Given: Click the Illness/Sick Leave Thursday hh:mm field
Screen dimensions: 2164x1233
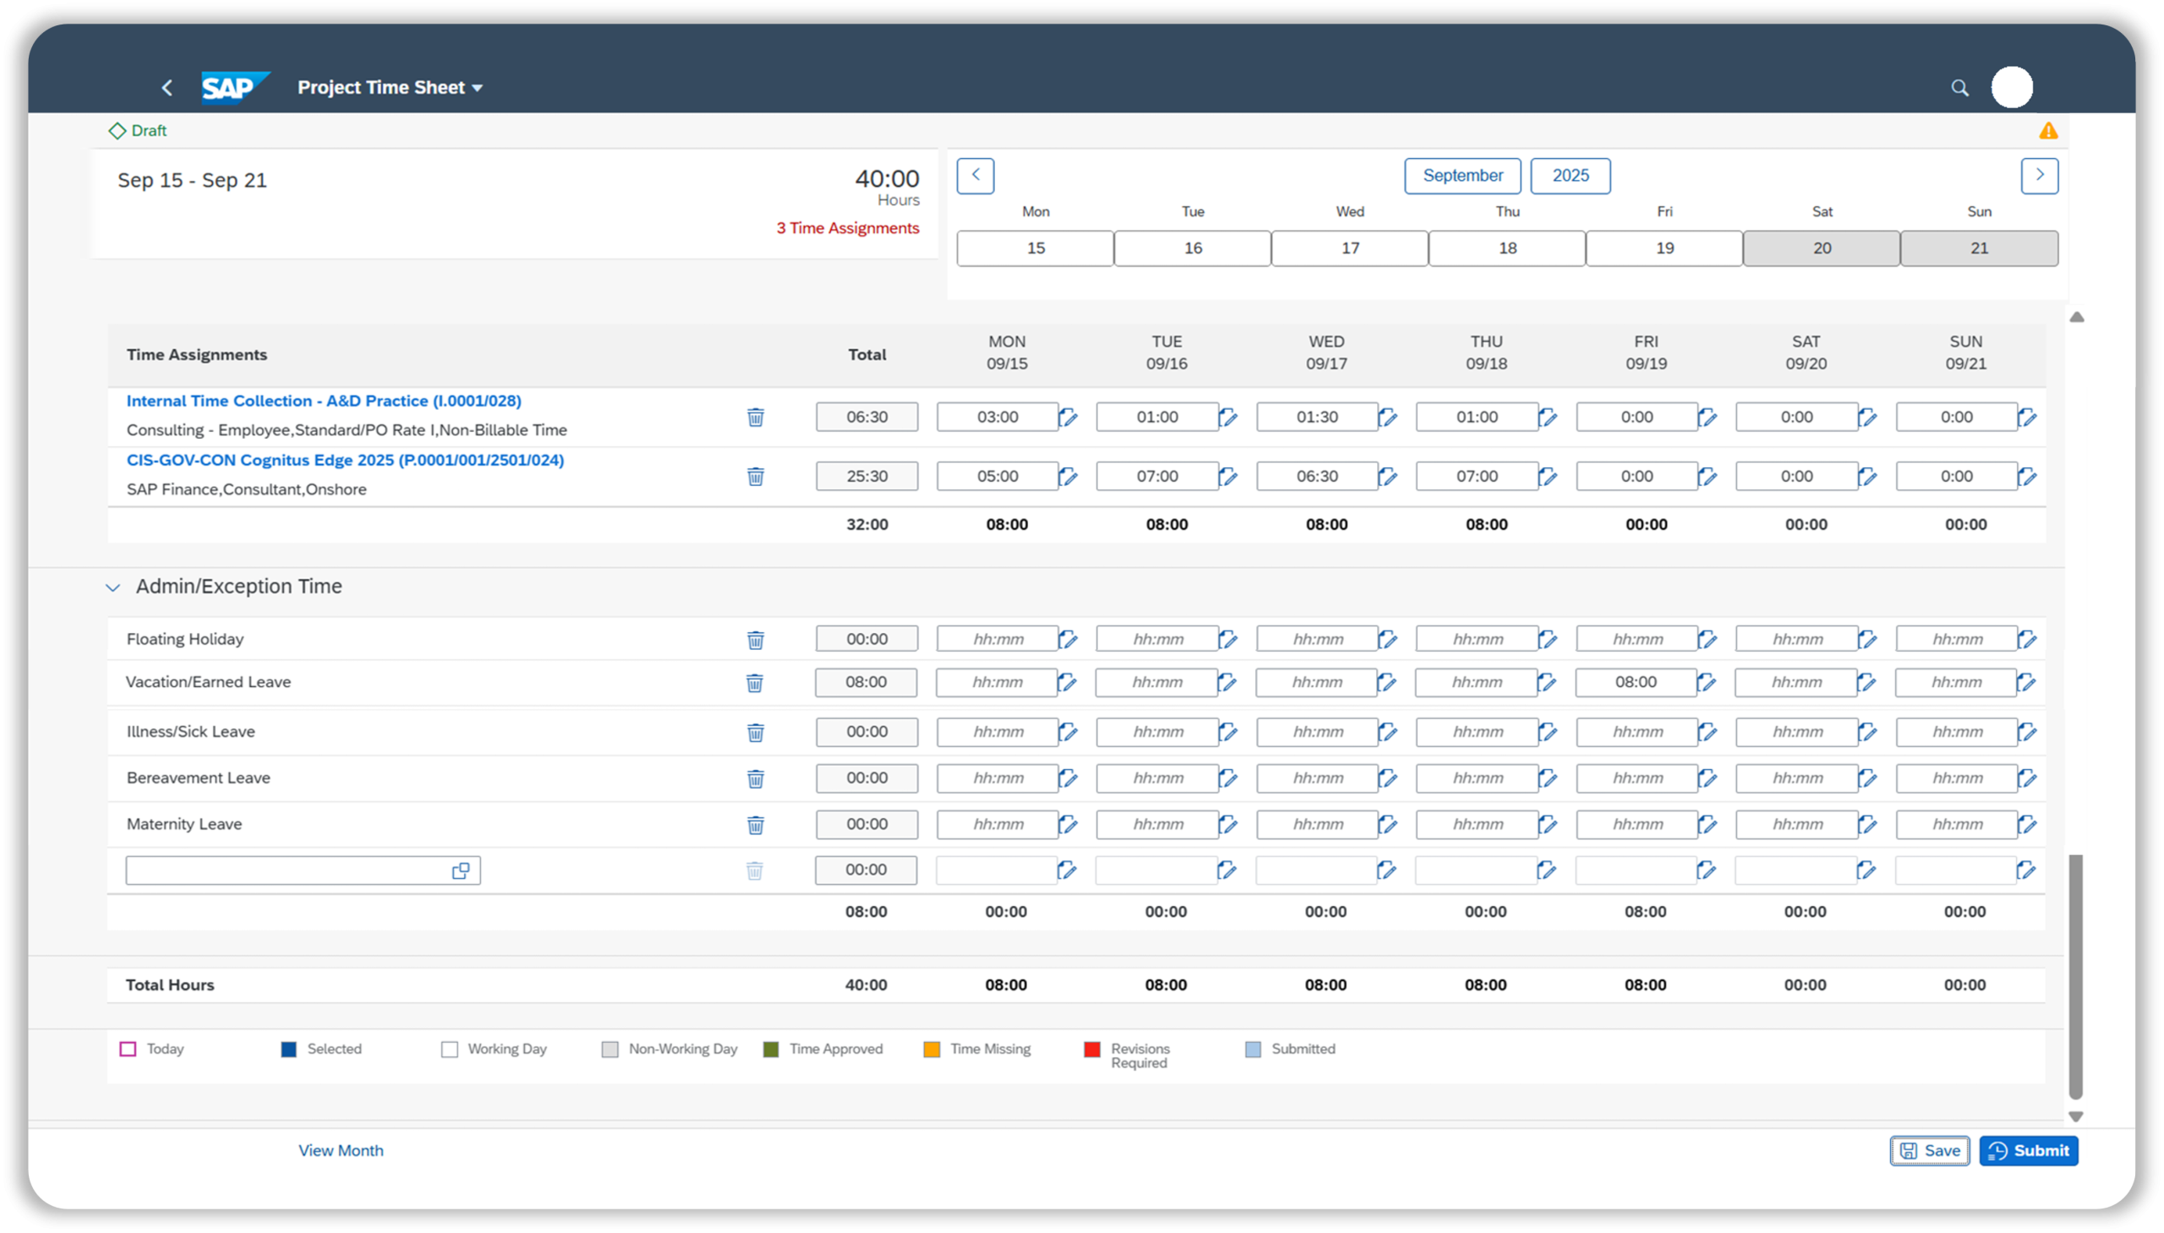Looking at the screenshot, I should point(1477,732).
